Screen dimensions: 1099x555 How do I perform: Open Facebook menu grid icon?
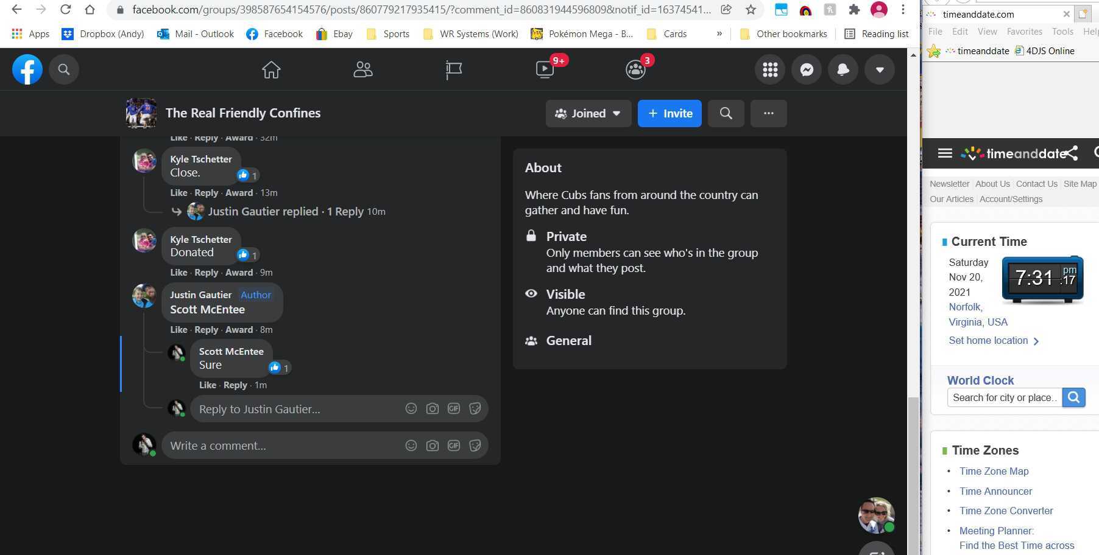click(x=770, y=70)
